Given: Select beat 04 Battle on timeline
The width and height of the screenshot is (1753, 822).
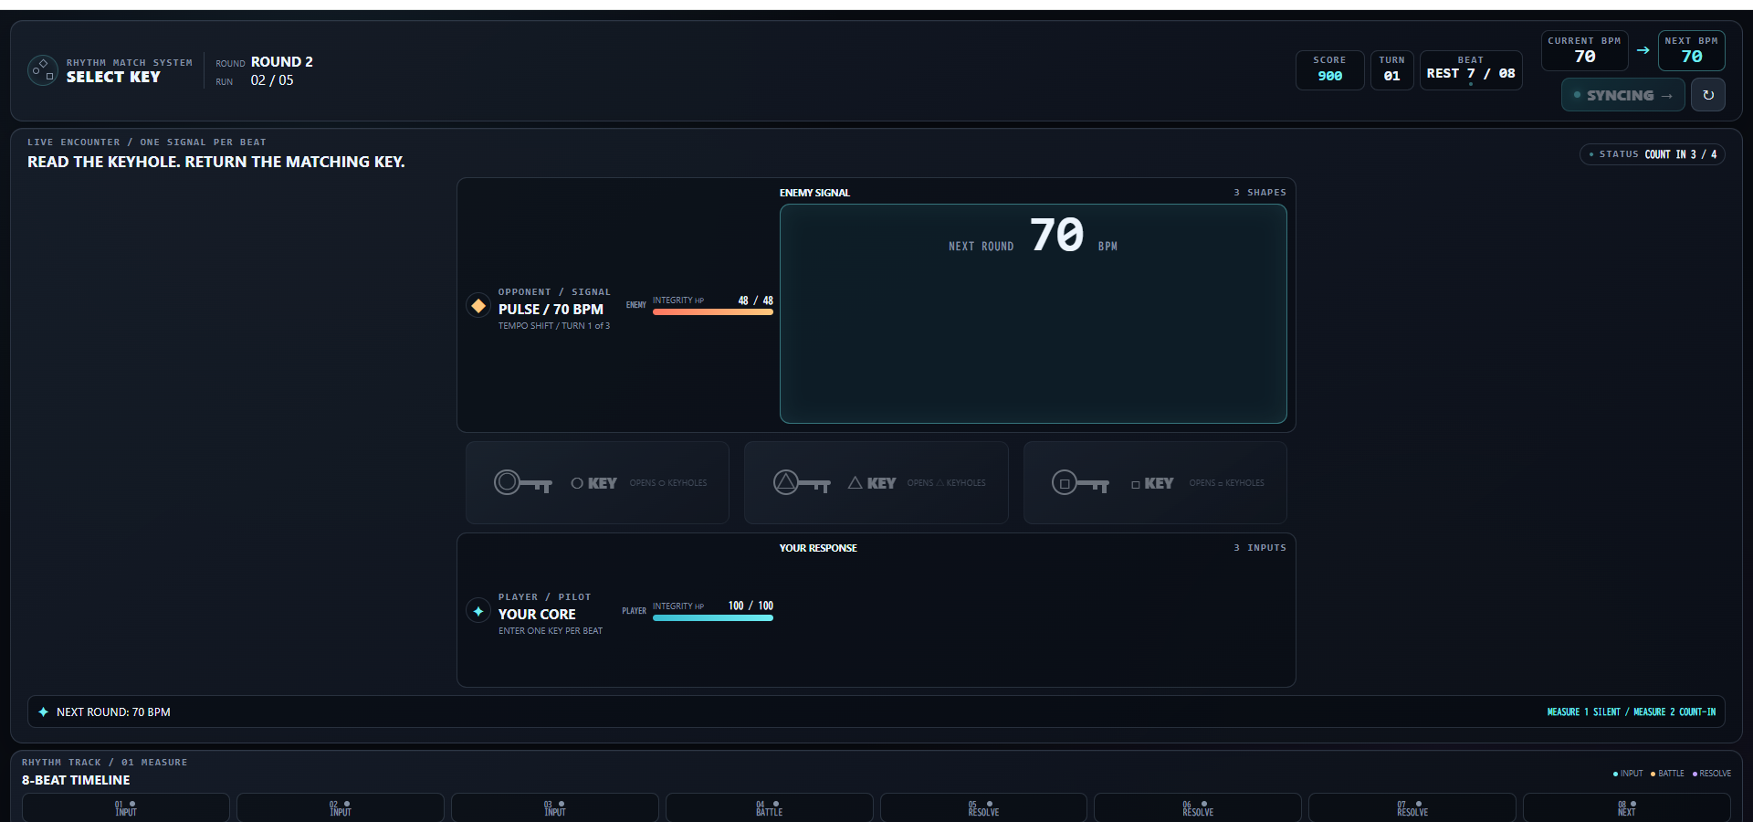Looking at the screenshot, I should coord(769,807).
